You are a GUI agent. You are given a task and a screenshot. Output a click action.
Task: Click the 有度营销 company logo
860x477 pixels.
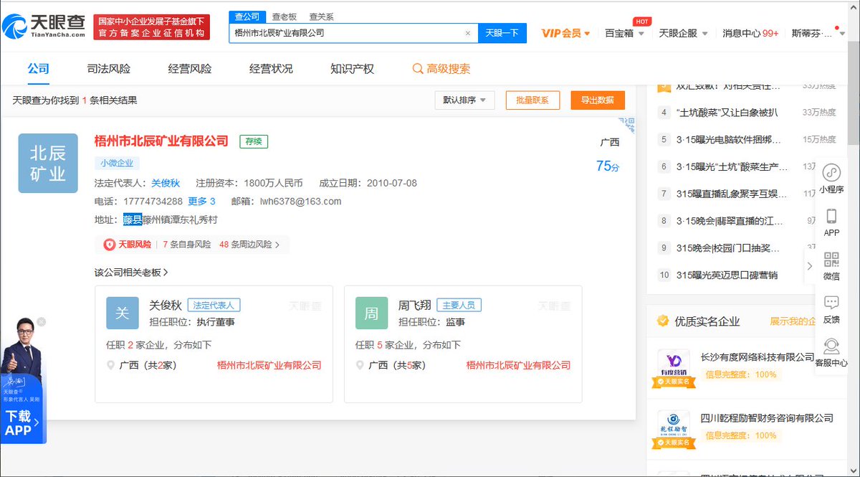pos(674,368)
